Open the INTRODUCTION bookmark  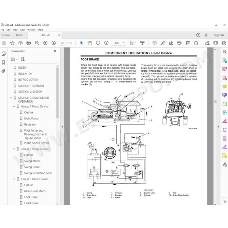(x=28, y=80)
